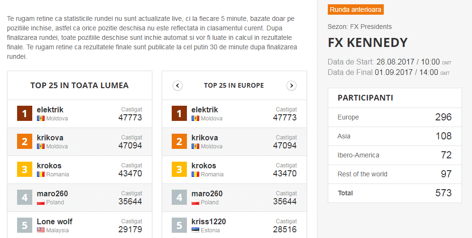Click the Asia participants row
Image resolution: width=472 pixels, height=238 pixels.
395,136
